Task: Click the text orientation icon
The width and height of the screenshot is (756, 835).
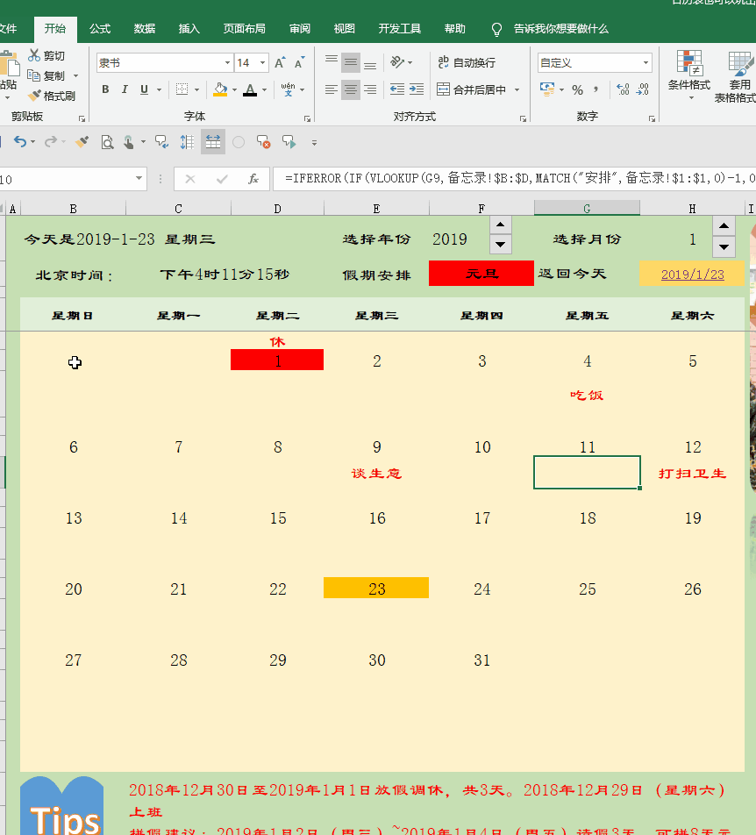Action: (397, 62)
